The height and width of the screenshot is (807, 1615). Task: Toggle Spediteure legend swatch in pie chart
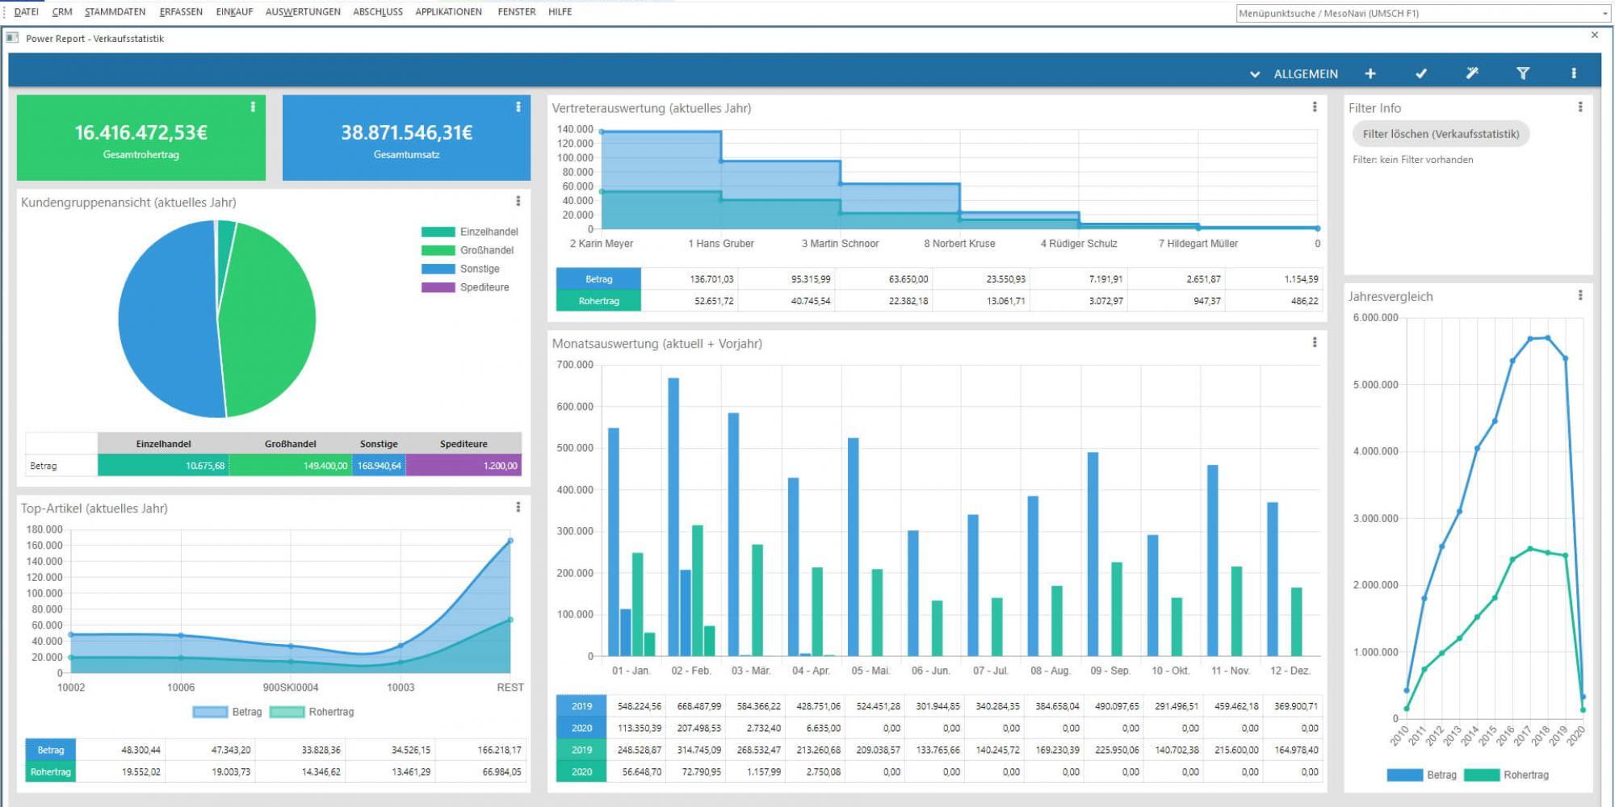[x=438, y=287]
